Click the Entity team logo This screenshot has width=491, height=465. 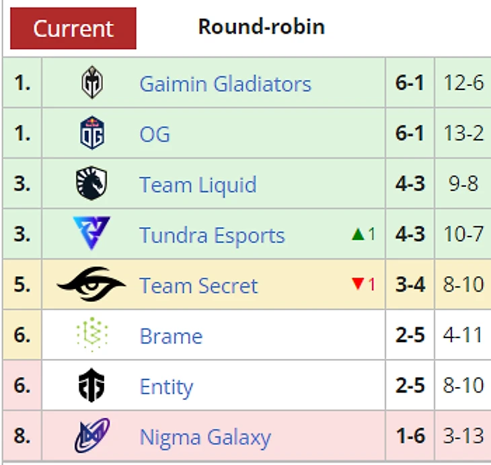[x=92, y=386]
